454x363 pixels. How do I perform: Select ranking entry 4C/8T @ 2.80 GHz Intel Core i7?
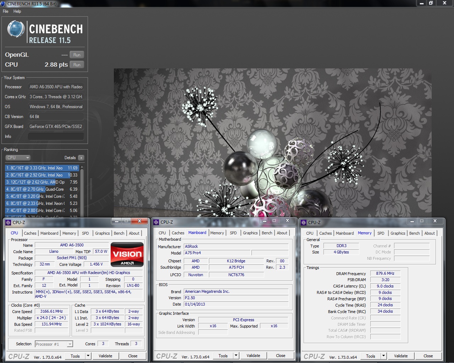click(x=42, y=211)
